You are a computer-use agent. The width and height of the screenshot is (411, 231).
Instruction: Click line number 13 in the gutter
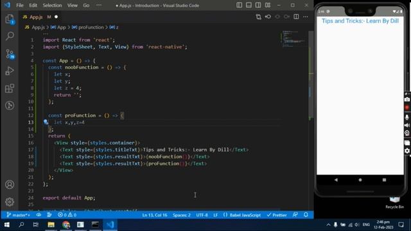coord(31,123)
